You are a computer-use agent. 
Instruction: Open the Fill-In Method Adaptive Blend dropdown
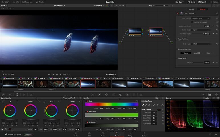click(x=201, y=18)
